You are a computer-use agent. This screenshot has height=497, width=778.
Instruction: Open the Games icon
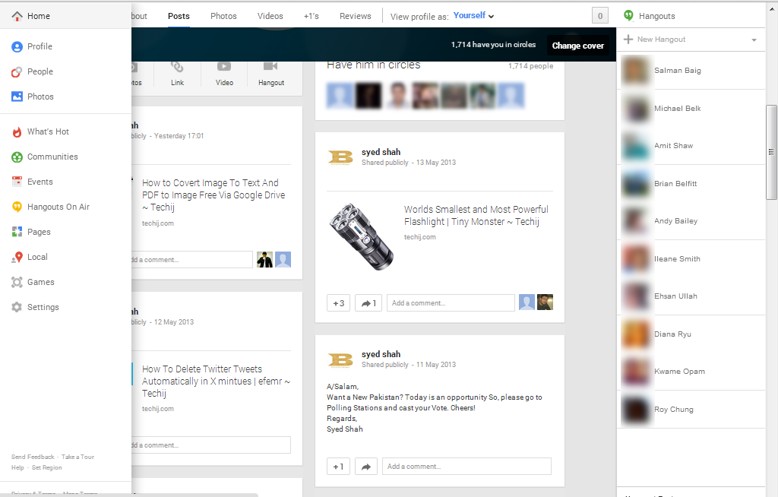click(17, 282)
